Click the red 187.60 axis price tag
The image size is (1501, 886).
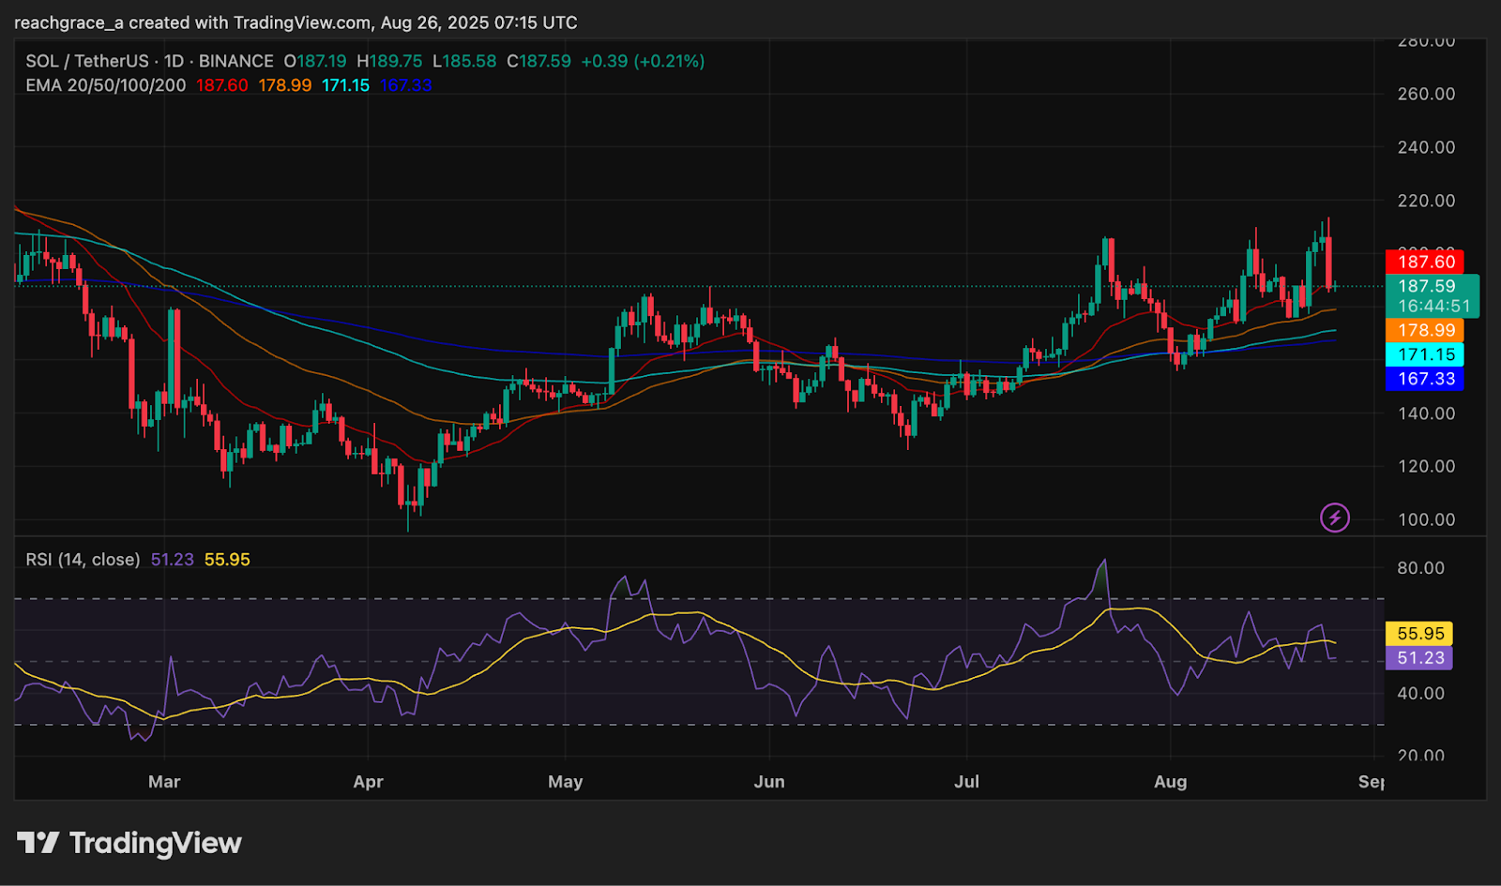tap(1425, 262)
